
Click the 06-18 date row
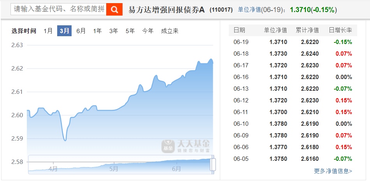coord(293,54)
